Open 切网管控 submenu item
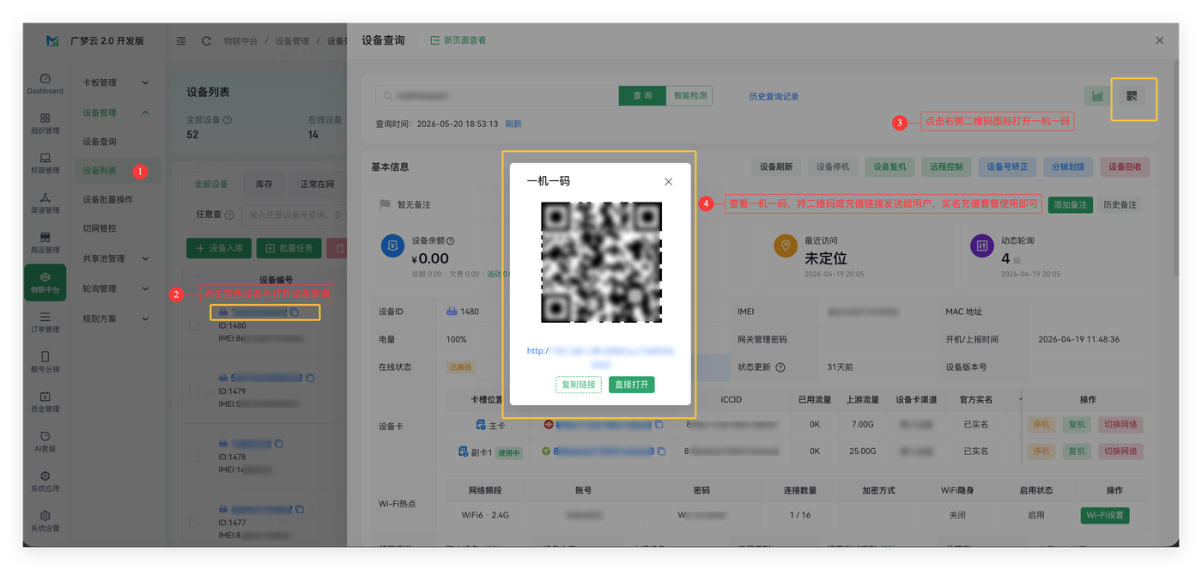This screenshot has width=1202, height=570. (100, 229)
